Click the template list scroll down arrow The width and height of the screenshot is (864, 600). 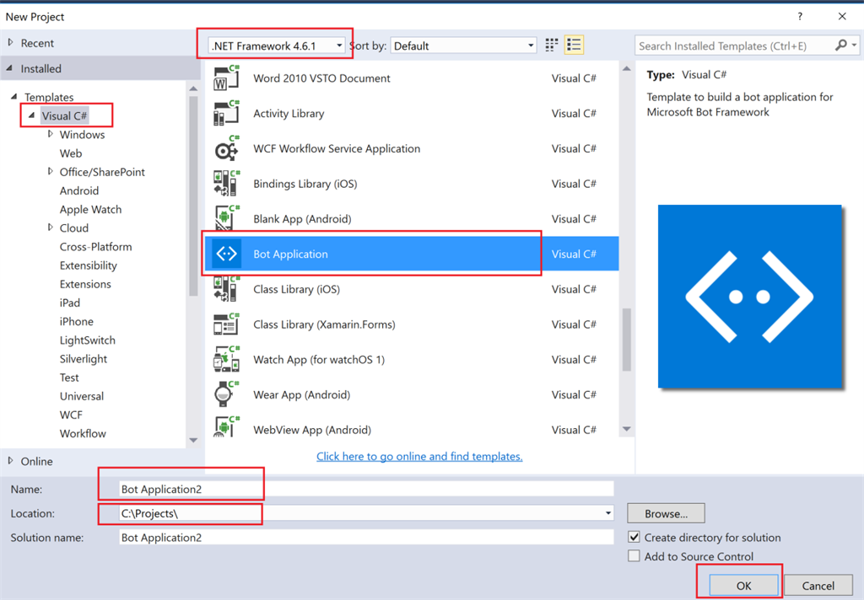(x=627, y=429)
